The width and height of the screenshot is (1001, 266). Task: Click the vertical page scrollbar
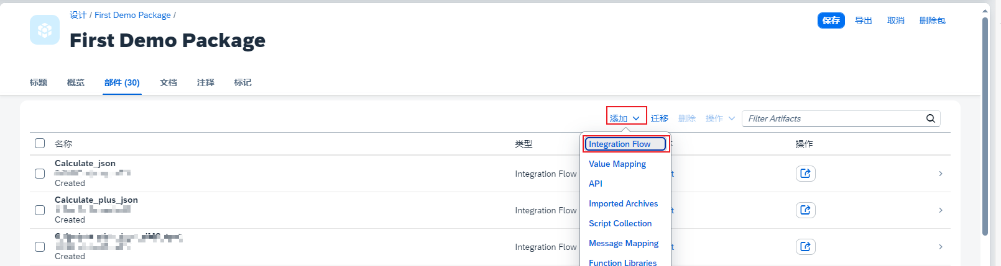(985, 124)
